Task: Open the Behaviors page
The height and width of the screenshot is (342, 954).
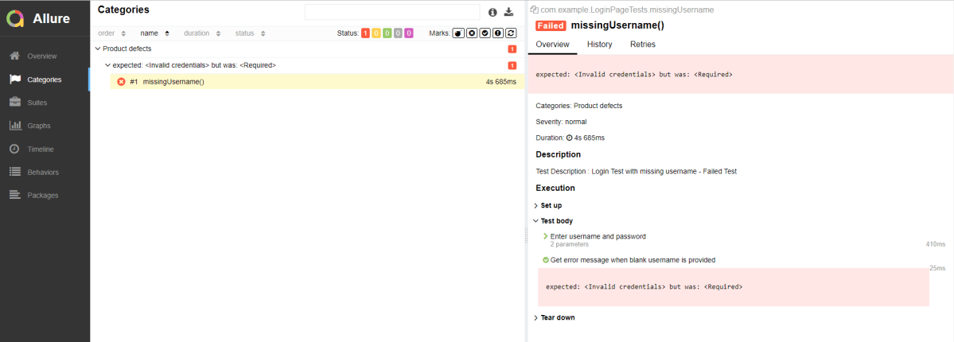Action: coord(42,172)
